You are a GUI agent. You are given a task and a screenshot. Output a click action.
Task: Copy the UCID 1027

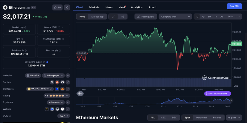[67, 116]
